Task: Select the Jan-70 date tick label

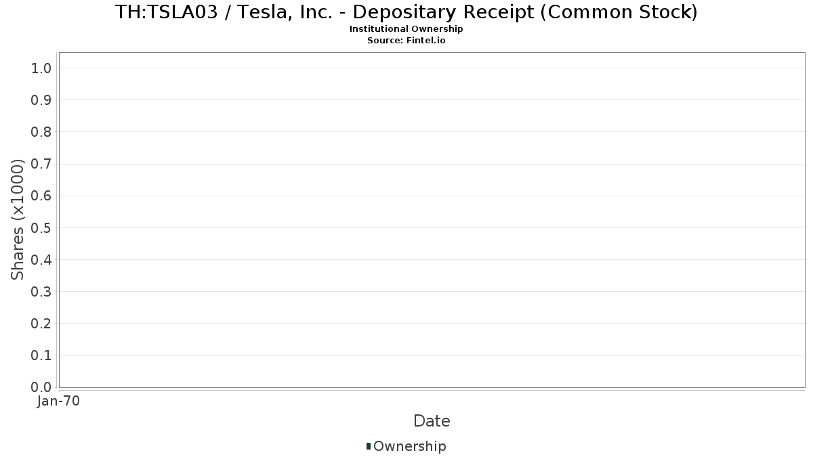Action: [x=59, y=401]
